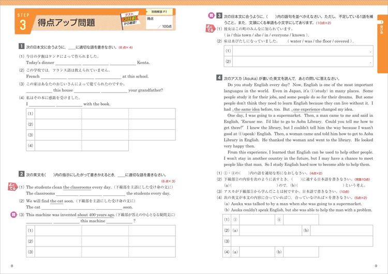Click the STEP 3 orange header badge
The height and width of the screenshot is (274, 388).
tap(23, 22)
